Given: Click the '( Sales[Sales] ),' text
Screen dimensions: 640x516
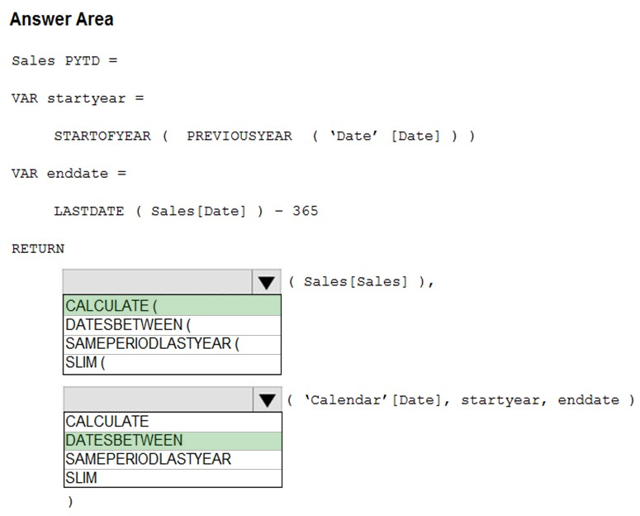Looking at the screenshot, I should point(361,282).
